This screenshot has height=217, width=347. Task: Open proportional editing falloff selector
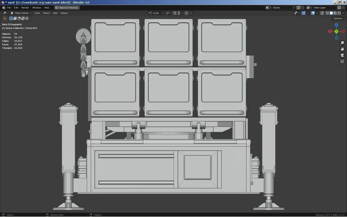(192, 13)
